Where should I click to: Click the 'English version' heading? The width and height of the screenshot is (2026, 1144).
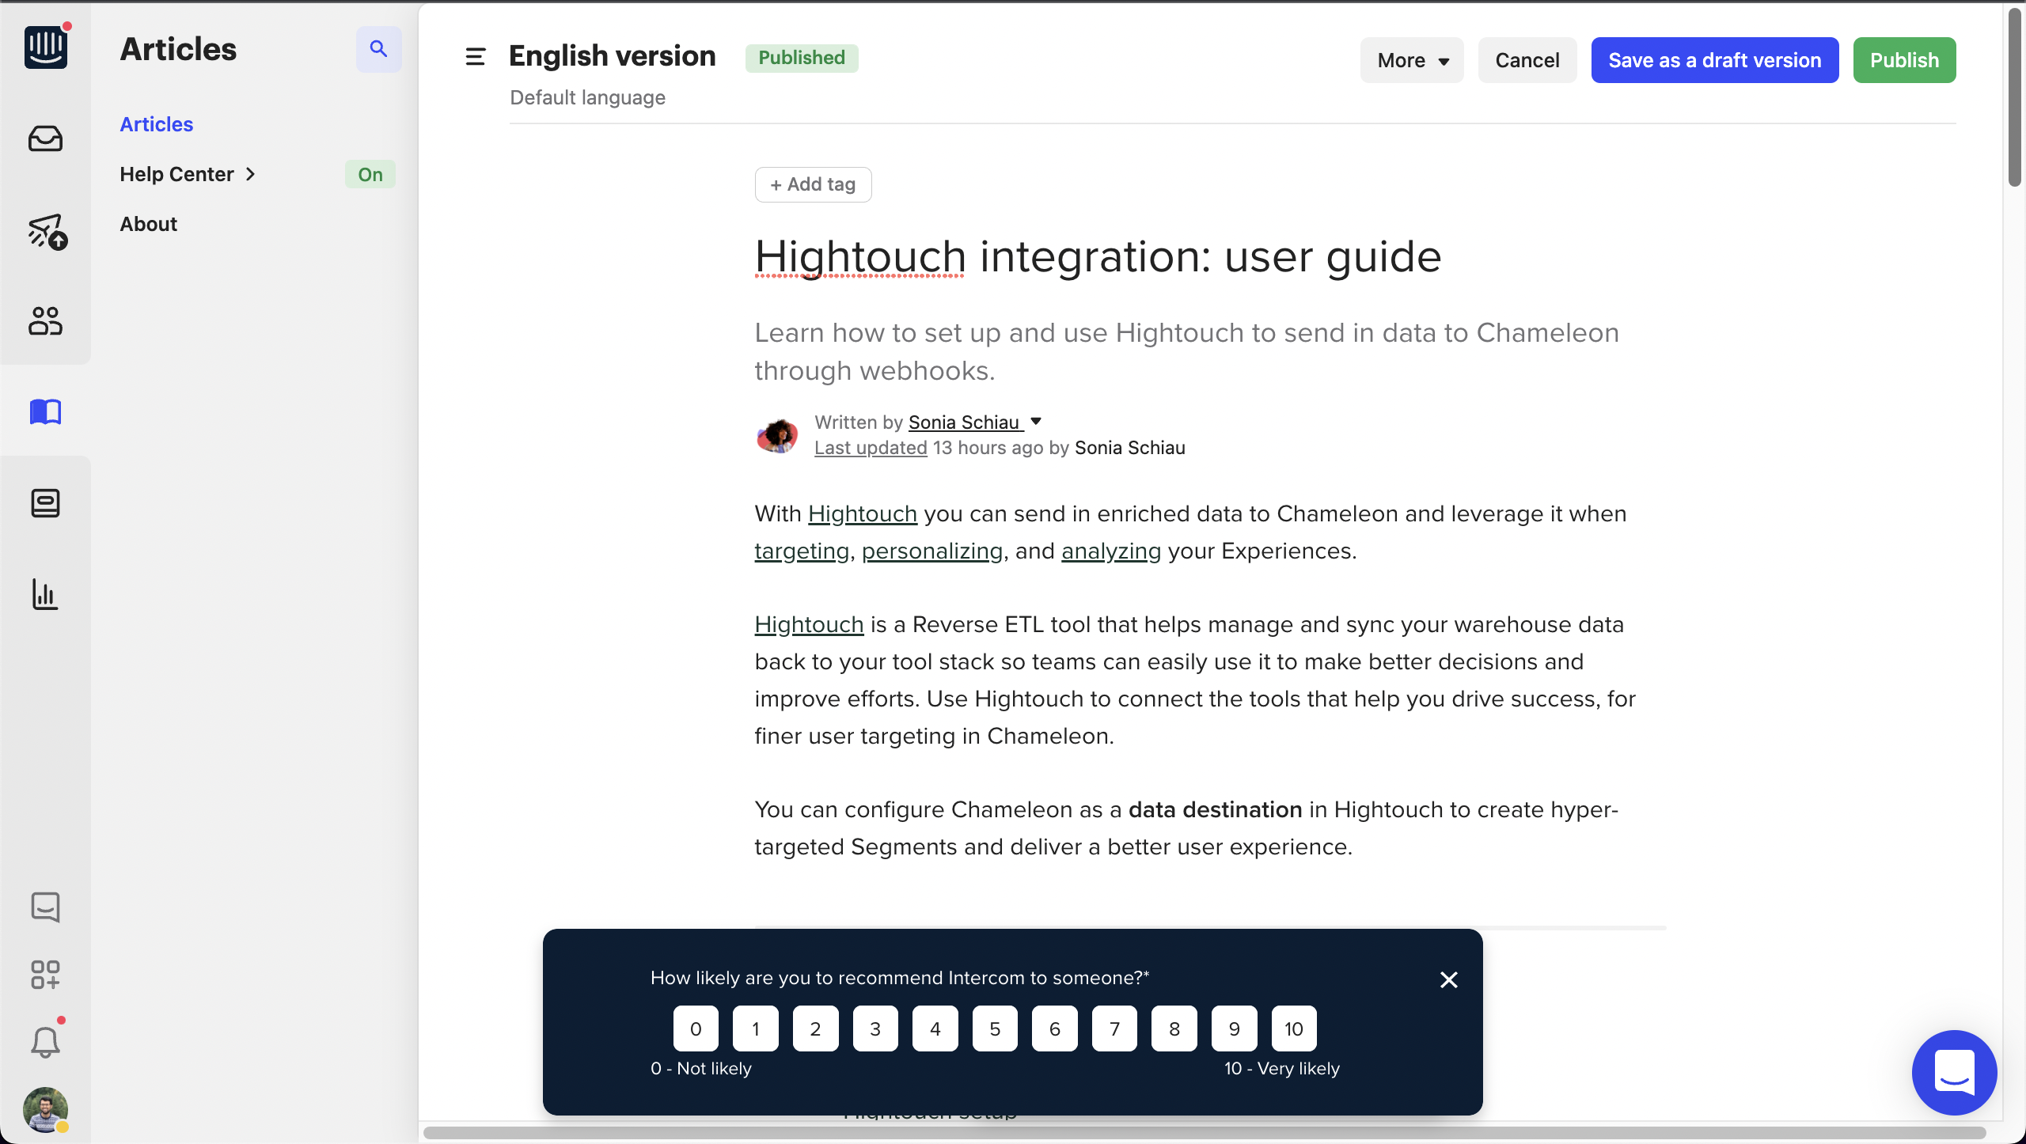[x=612, y=56]
